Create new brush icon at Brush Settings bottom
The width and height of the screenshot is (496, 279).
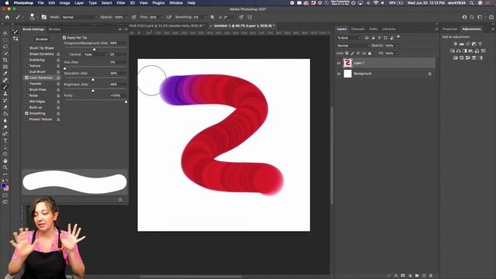(120, 200)
